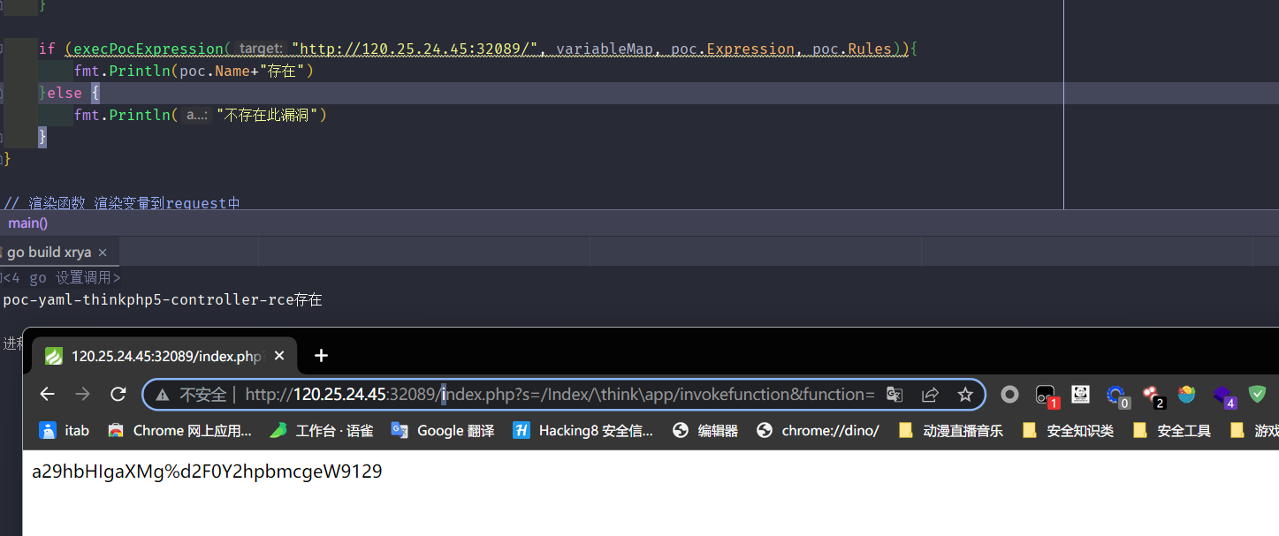Viewport: 1279px width, 536px height.
Task: Open the Hacking8 安全信 bookmark
Action: [583, 430]
